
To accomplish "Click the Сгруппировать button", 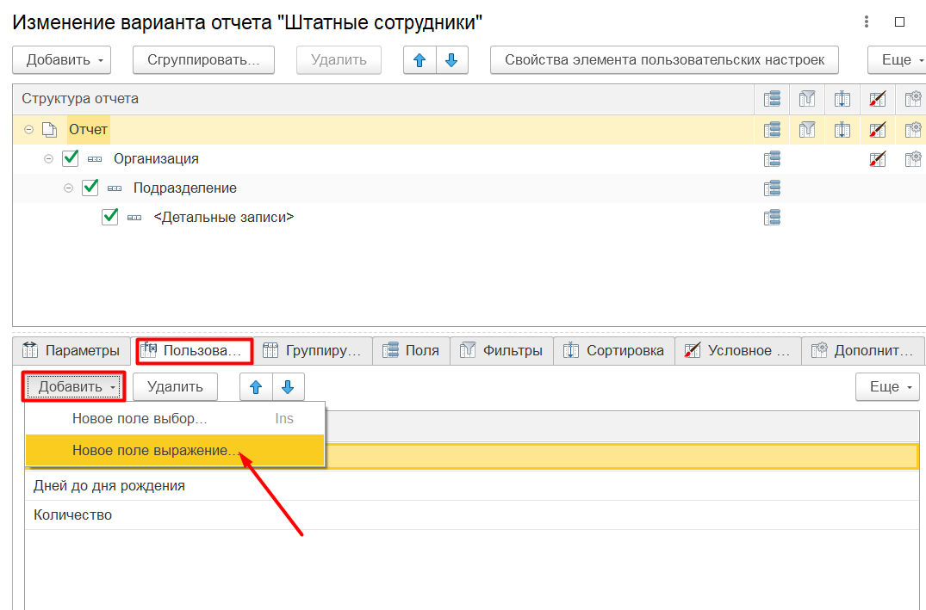I will click(204, 60).
